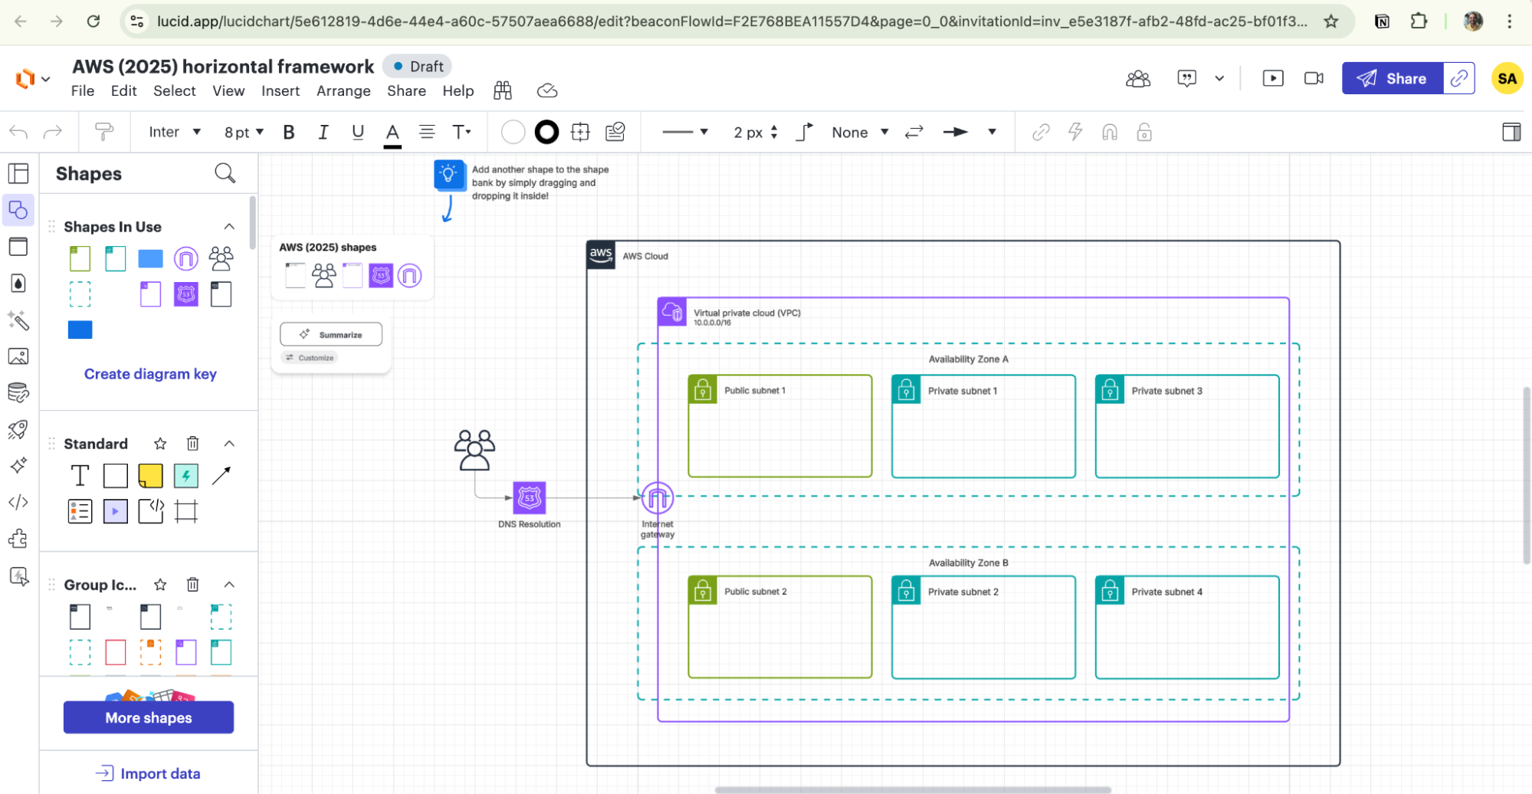The image size is (1532, 794).
Task: Open the line style dropdown
Action: point(685,133)
